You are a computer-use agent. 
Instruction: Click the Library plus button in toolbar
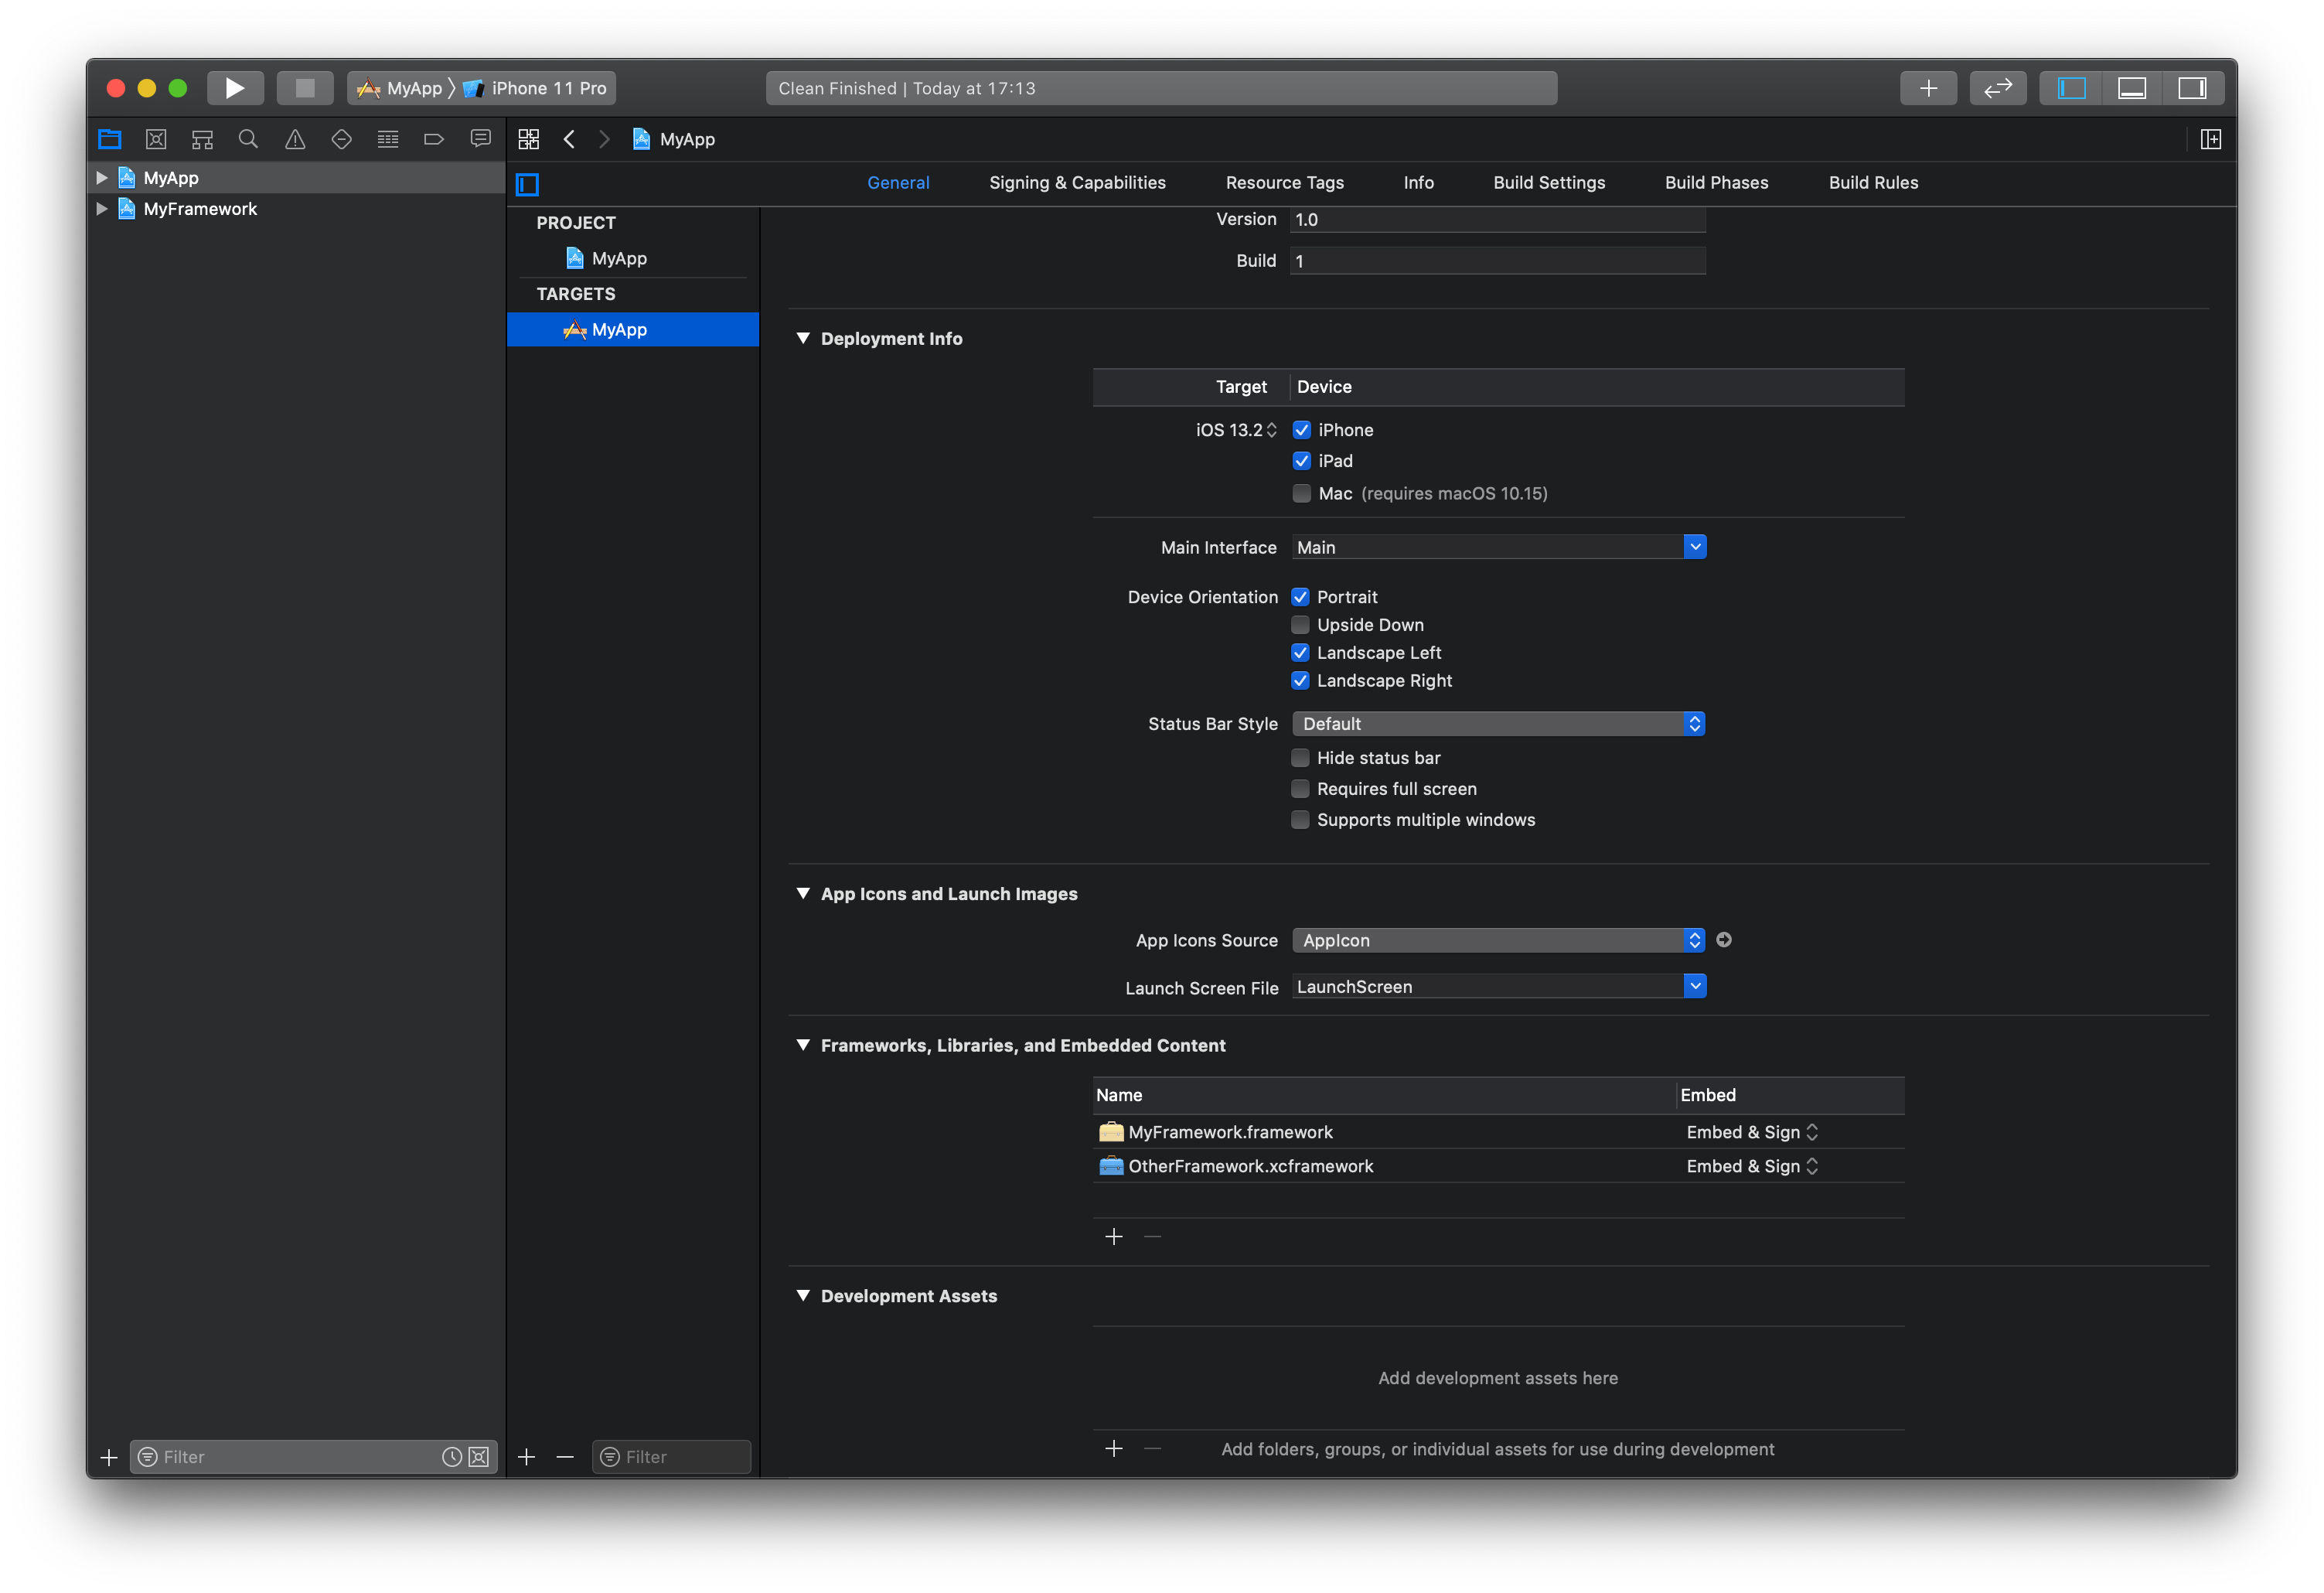coord(1927,88)
